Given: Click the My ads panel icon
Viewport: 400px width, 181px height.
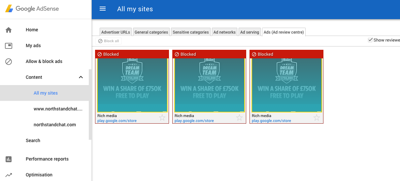Looking at the screenshot, I should pyautogui.click(x=9, y=45).
